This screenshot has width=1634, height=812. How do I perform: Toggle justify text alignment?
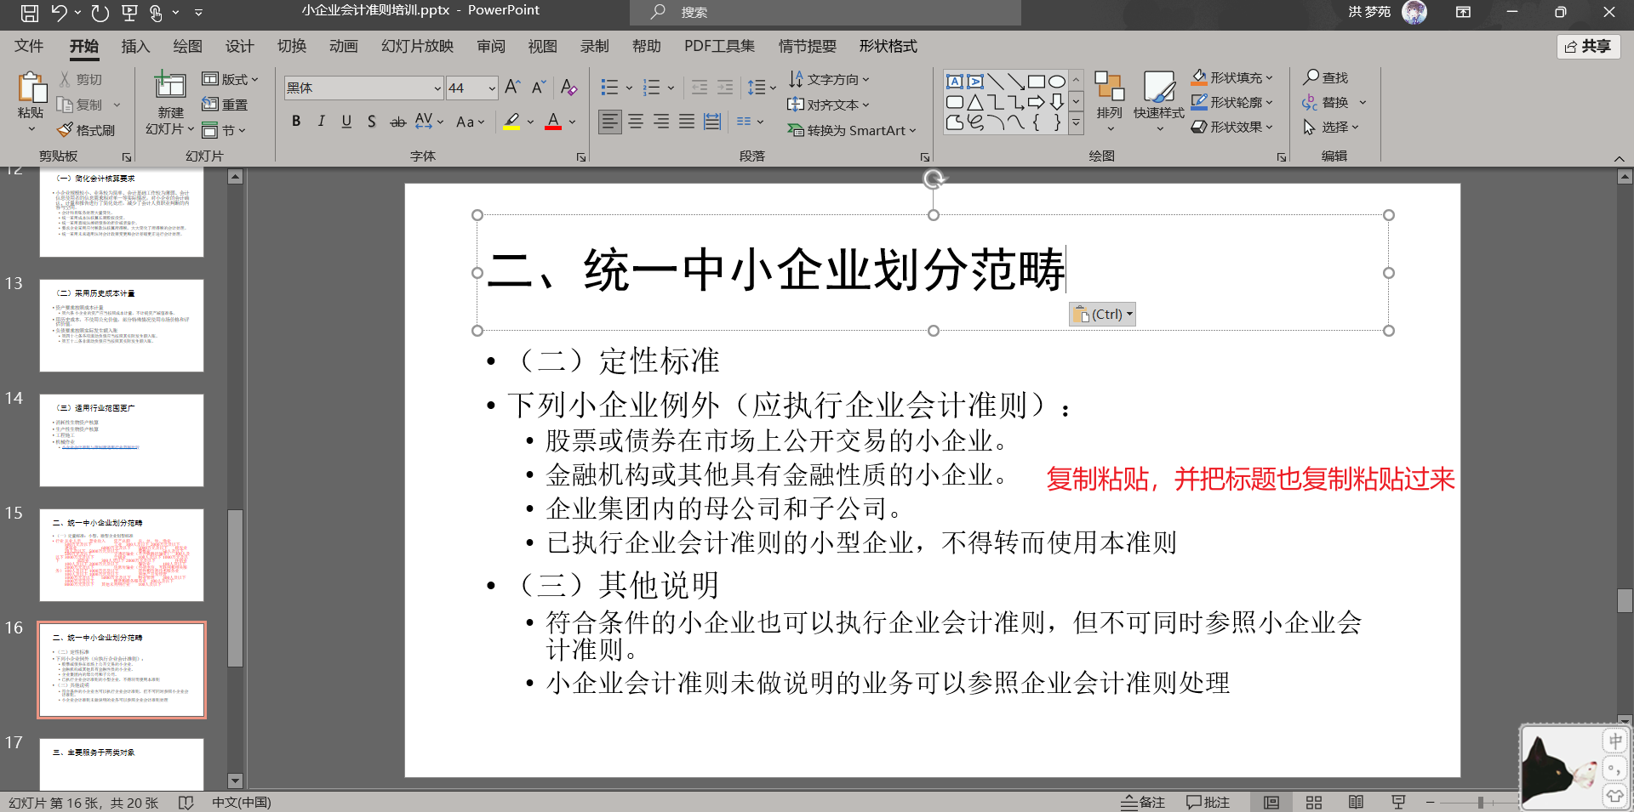(687, 122)
